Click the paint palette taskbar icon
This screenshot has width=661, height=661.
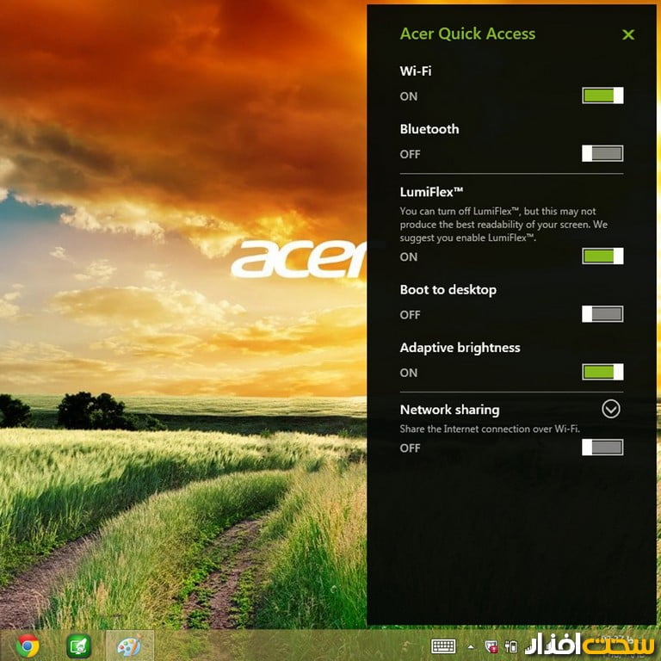tap(129, 646)
